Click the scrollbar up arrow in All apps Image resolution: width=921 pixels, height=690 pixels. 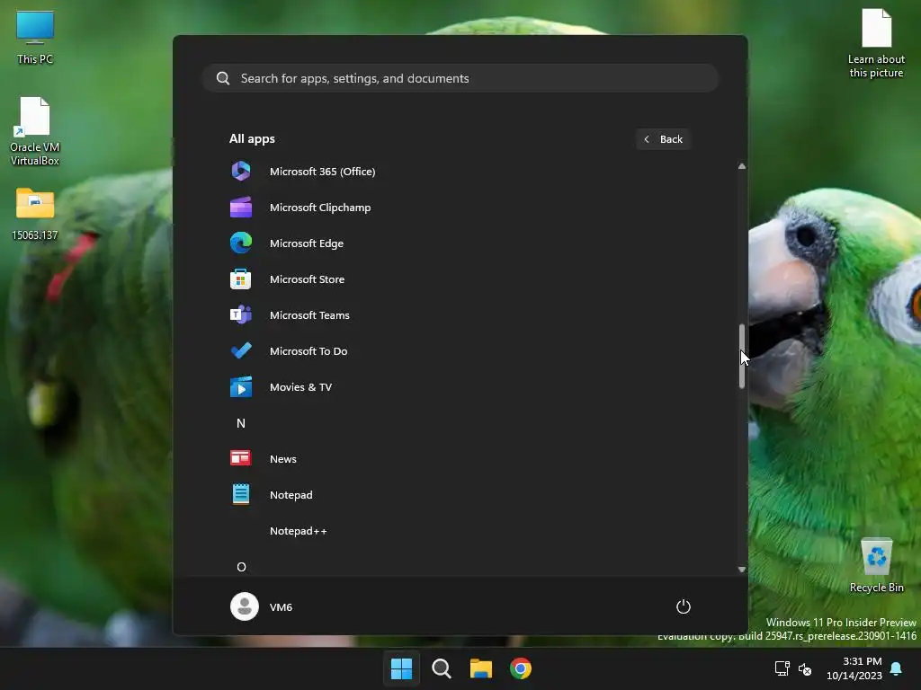point(742,166)
